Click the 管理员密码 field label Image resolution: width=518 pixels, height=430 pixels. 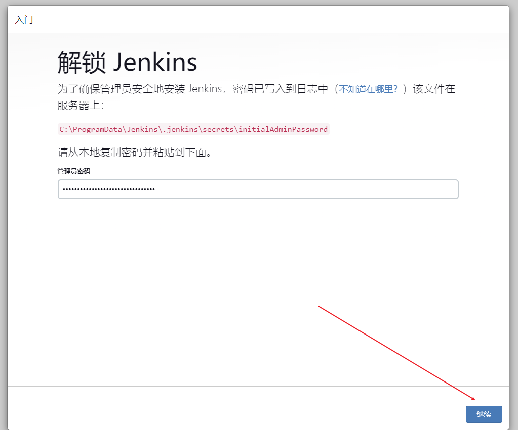click(74, 171)
